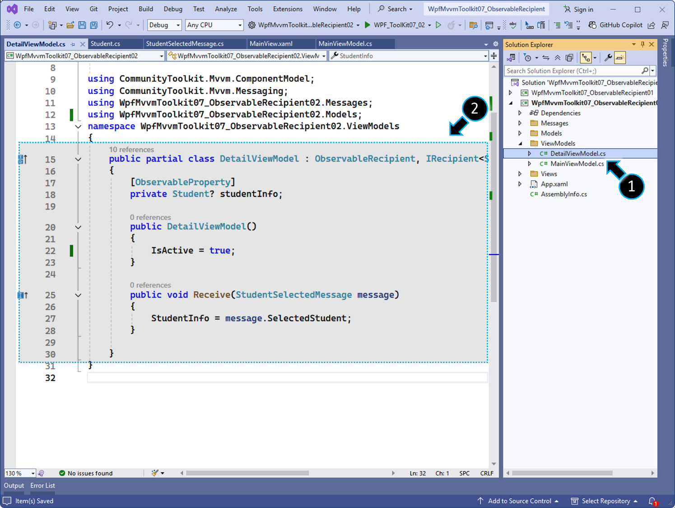Switch views icon in Solution Explorer toolbar
Image resolution: width=675 pixels, height=508 pixels.
click(x=511, y=58)
